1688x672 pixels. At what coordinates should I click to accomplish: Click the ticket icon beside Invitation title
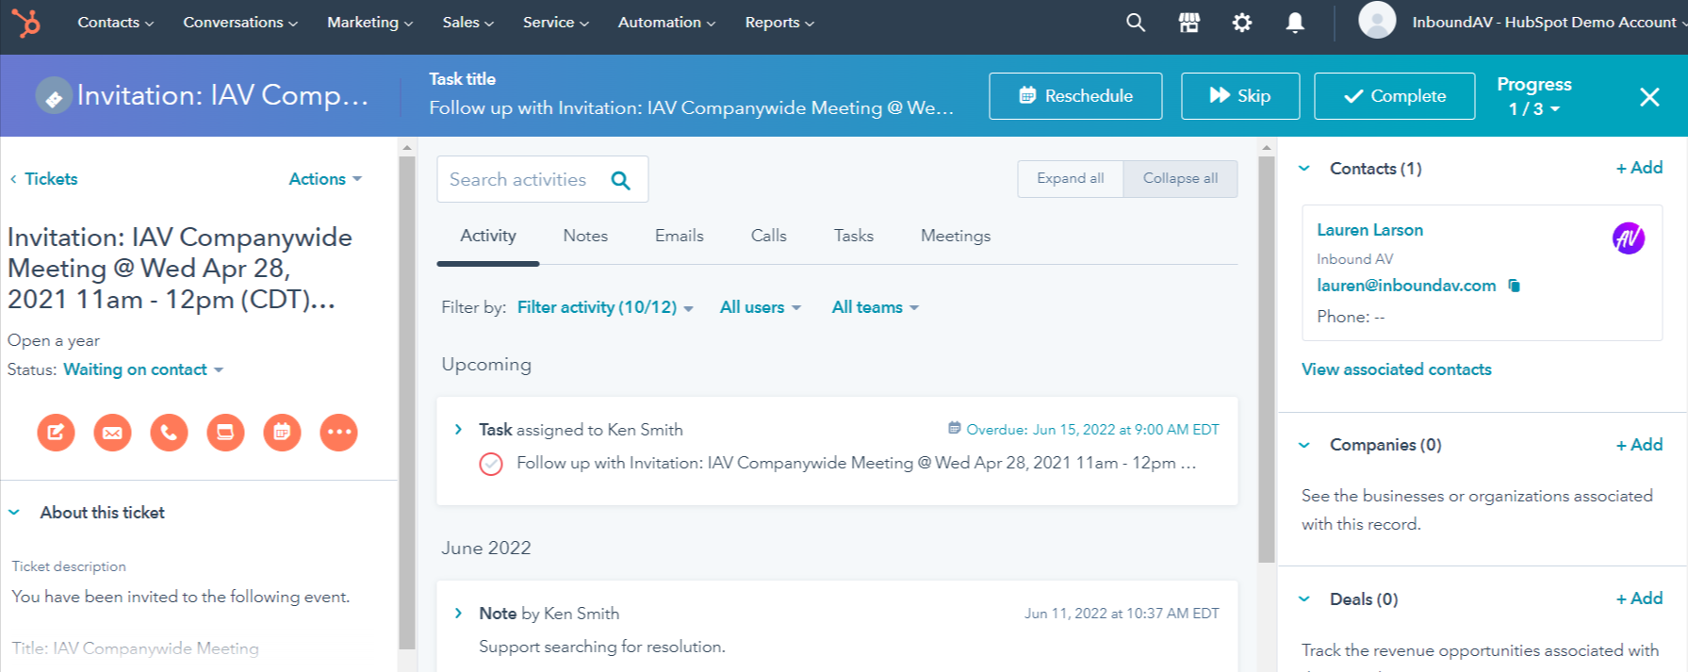pyautogui.click(x=54, y=96)
